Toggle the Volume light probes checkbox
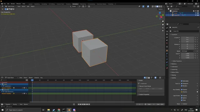 tap(182, 96)
